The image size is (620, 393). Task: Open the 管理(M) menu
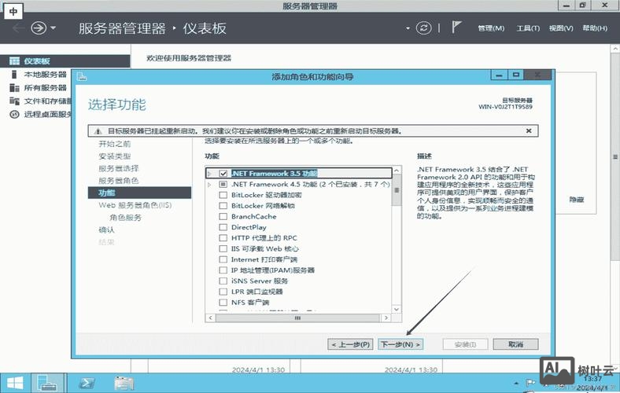tap(491, 28)
